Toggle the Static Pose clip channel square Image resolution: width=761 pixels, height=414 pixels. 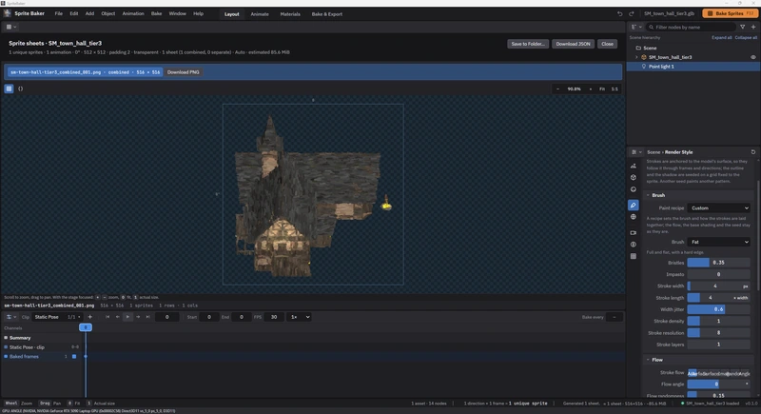(6, 347)
